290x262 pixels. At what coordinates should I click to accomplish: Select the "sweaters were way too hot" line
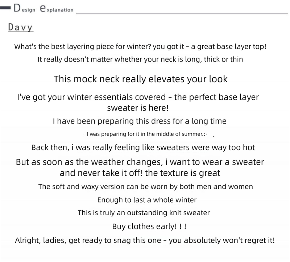coord(143,147)
